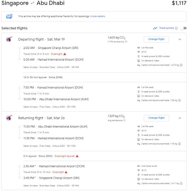Click returning flight Qatar Airways logo

coord(9,118)
